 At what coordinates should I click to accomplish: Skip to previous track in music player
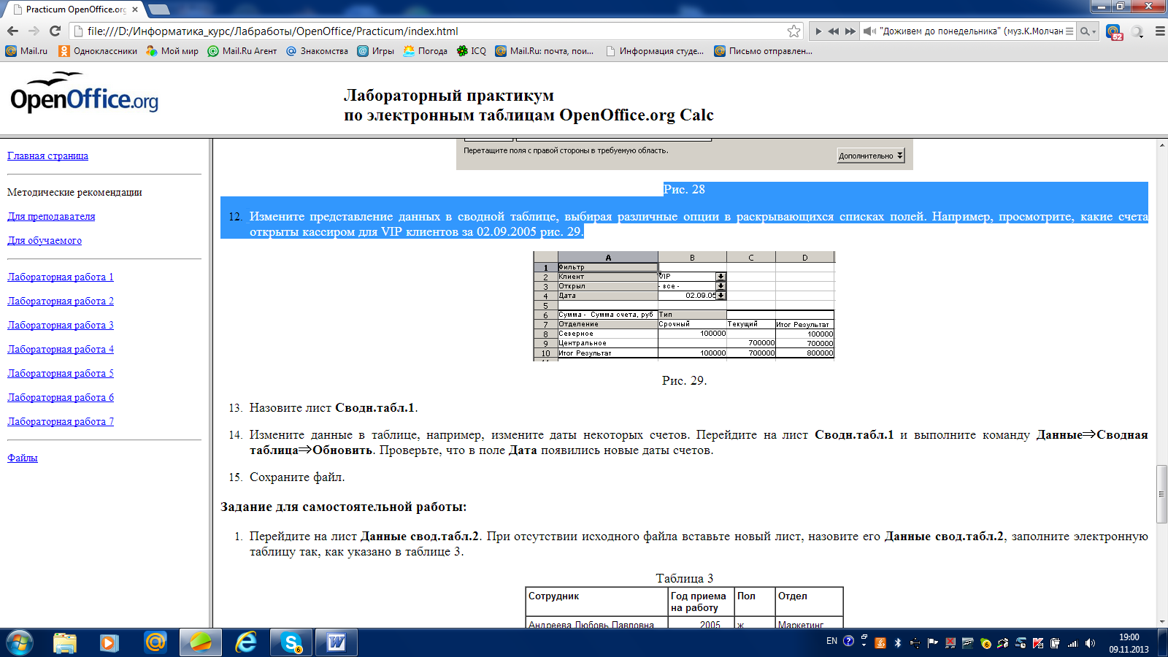click(x=834, y=31)
